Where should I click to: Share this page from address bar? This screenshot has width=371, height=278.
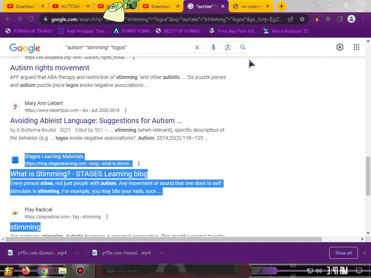click(291, 19)
